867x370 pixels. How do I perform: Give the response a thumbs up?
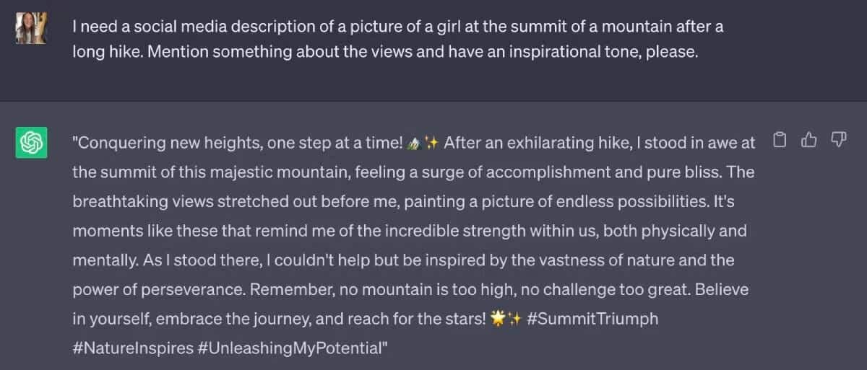[808, 140]
